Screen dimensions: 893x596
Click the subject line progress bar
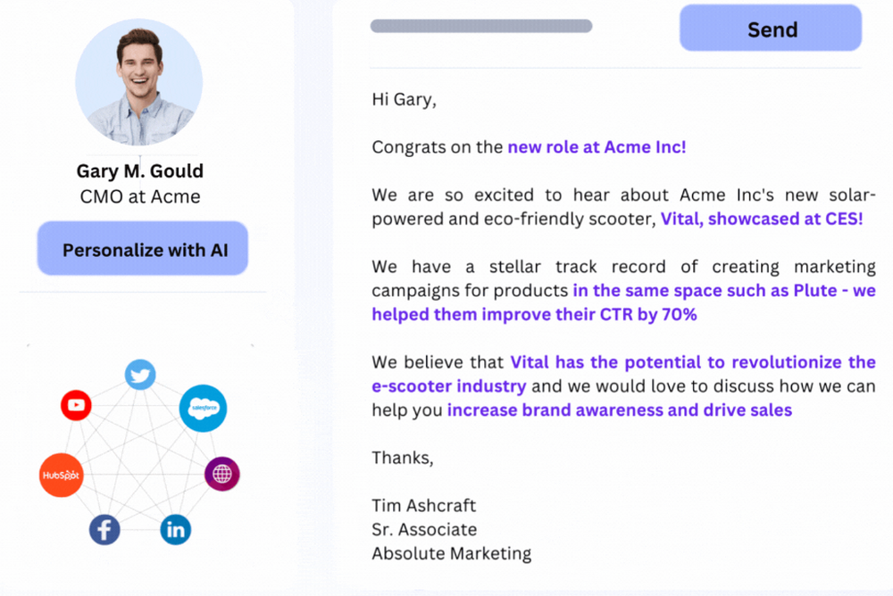[x=481, y=26]
